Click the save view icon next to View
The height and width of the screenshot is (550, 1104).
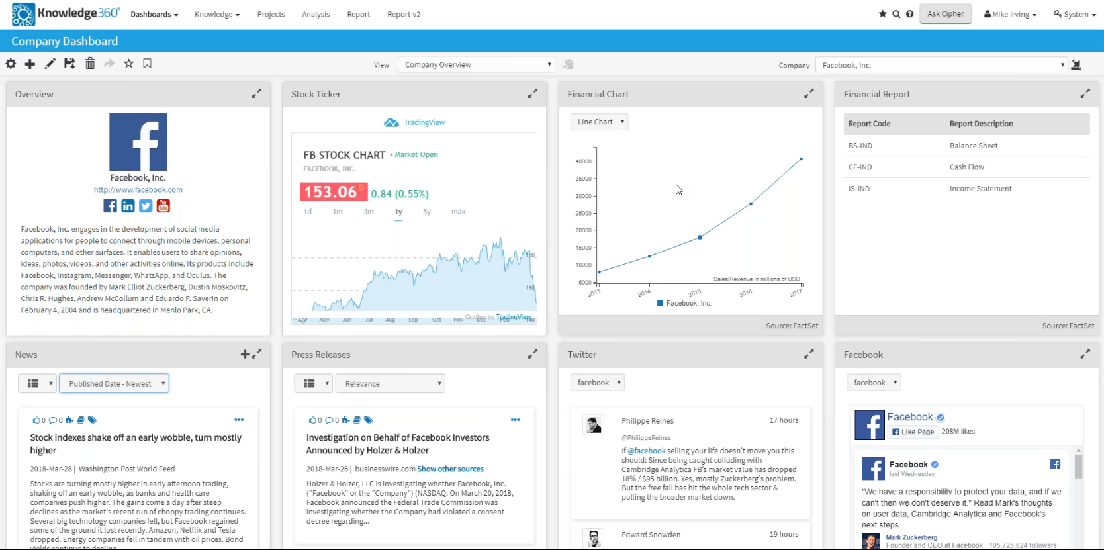click(568, 64)
